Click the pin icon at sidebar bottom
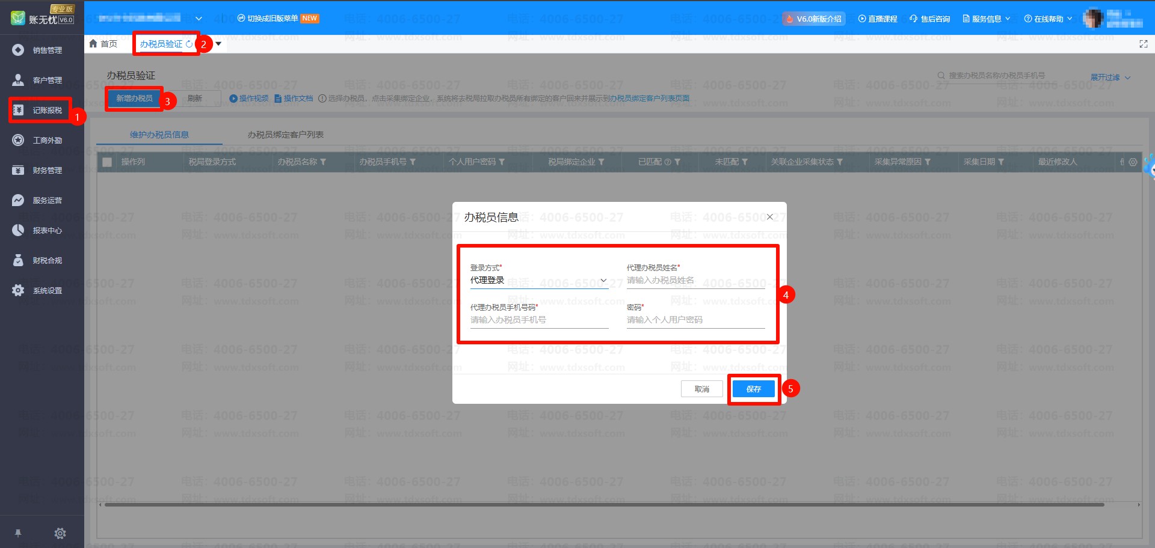 tap(18, 533)
